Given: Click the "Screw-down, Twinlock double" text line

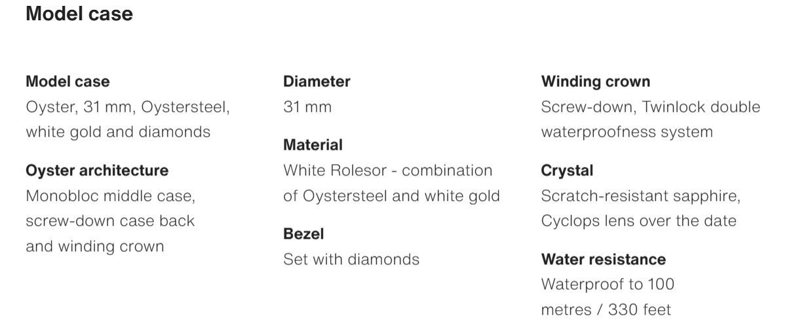Looking at the screenshot, I should (651, 107).
